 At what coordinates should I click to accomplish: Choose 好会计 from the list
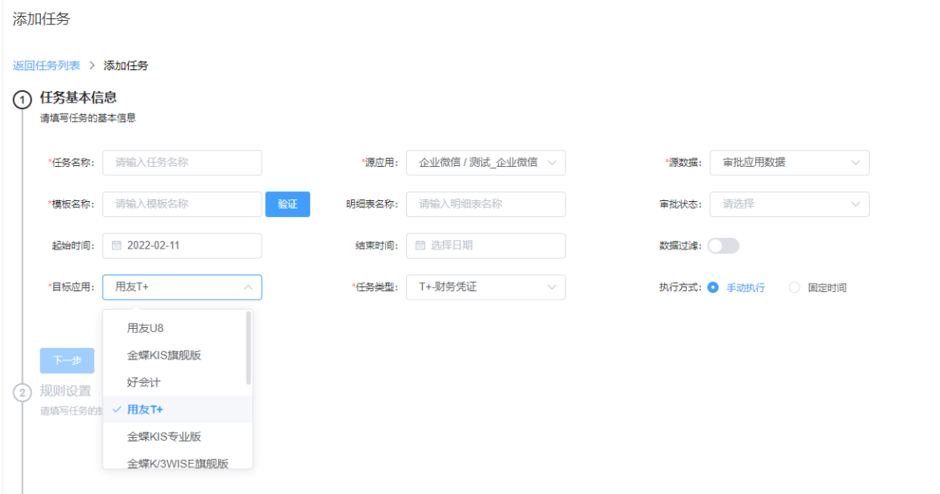[177, 382]
